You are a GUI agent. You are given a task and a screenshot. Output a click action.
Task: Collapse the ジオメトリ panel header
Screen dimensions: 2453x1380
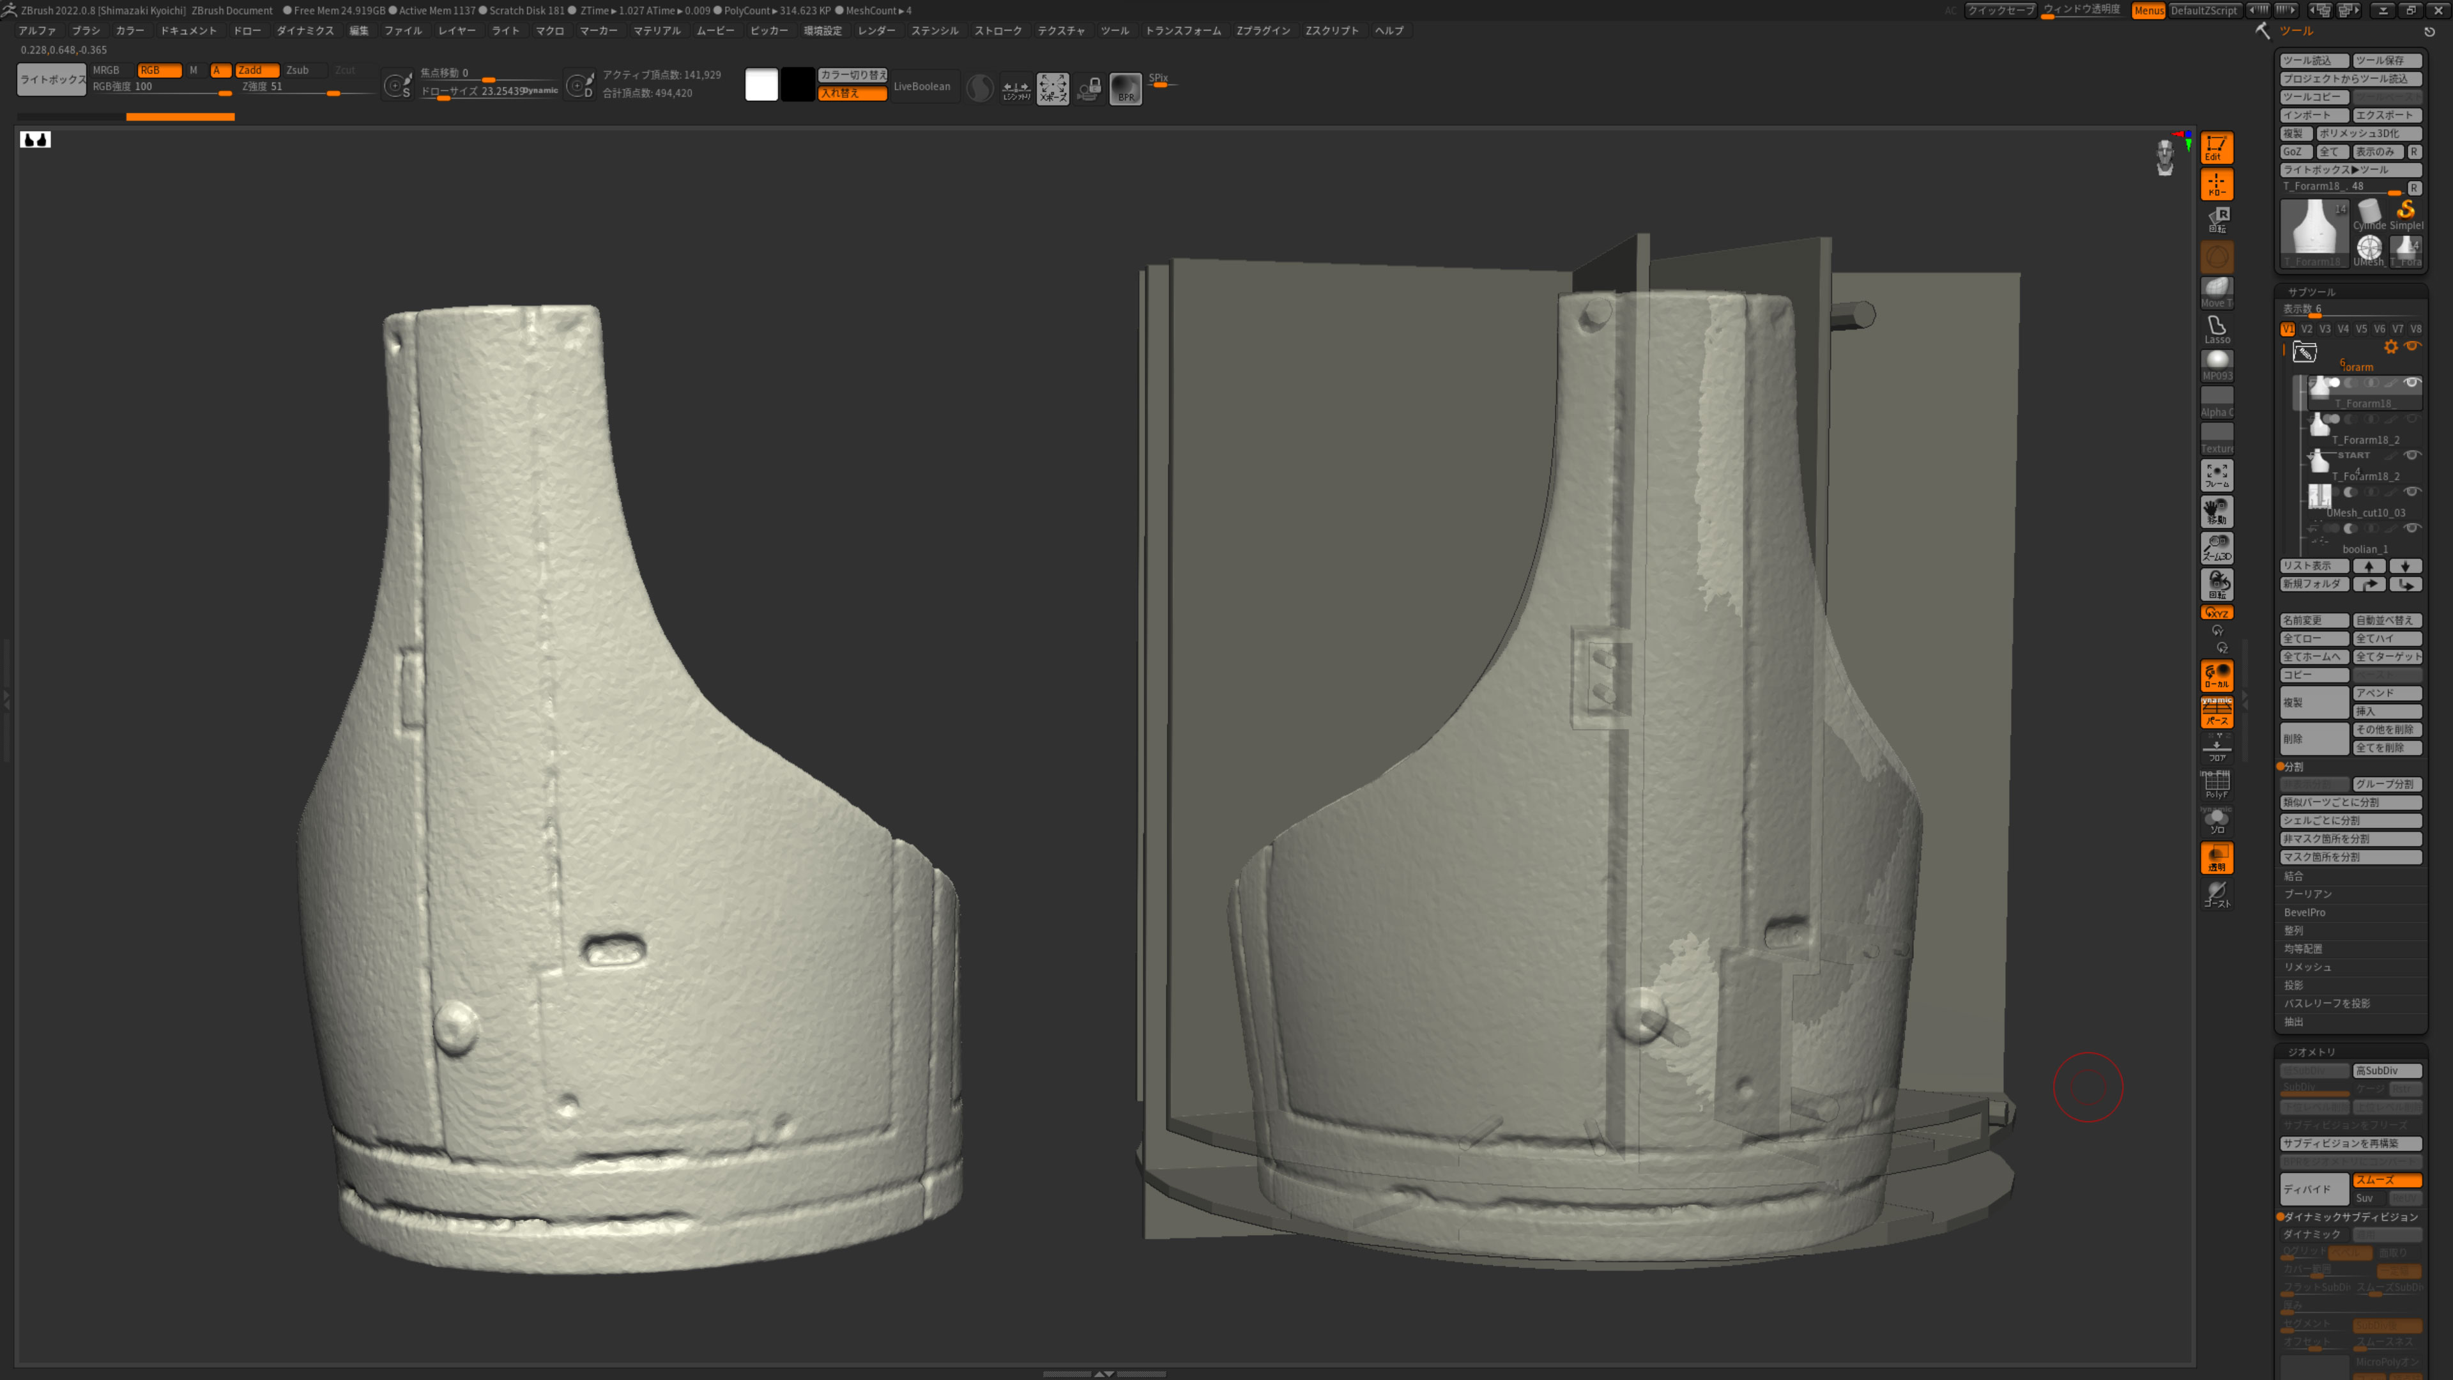point(2311,1052)
